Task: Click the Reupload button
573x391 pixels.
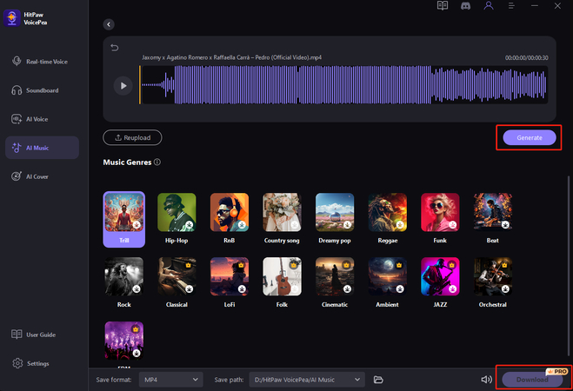Action: (x=132, y=137)
